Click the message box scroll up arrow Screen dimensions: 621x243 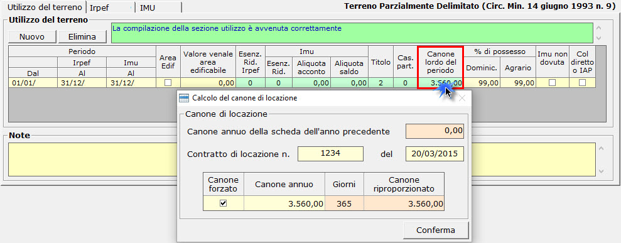(x=598, y=28)
